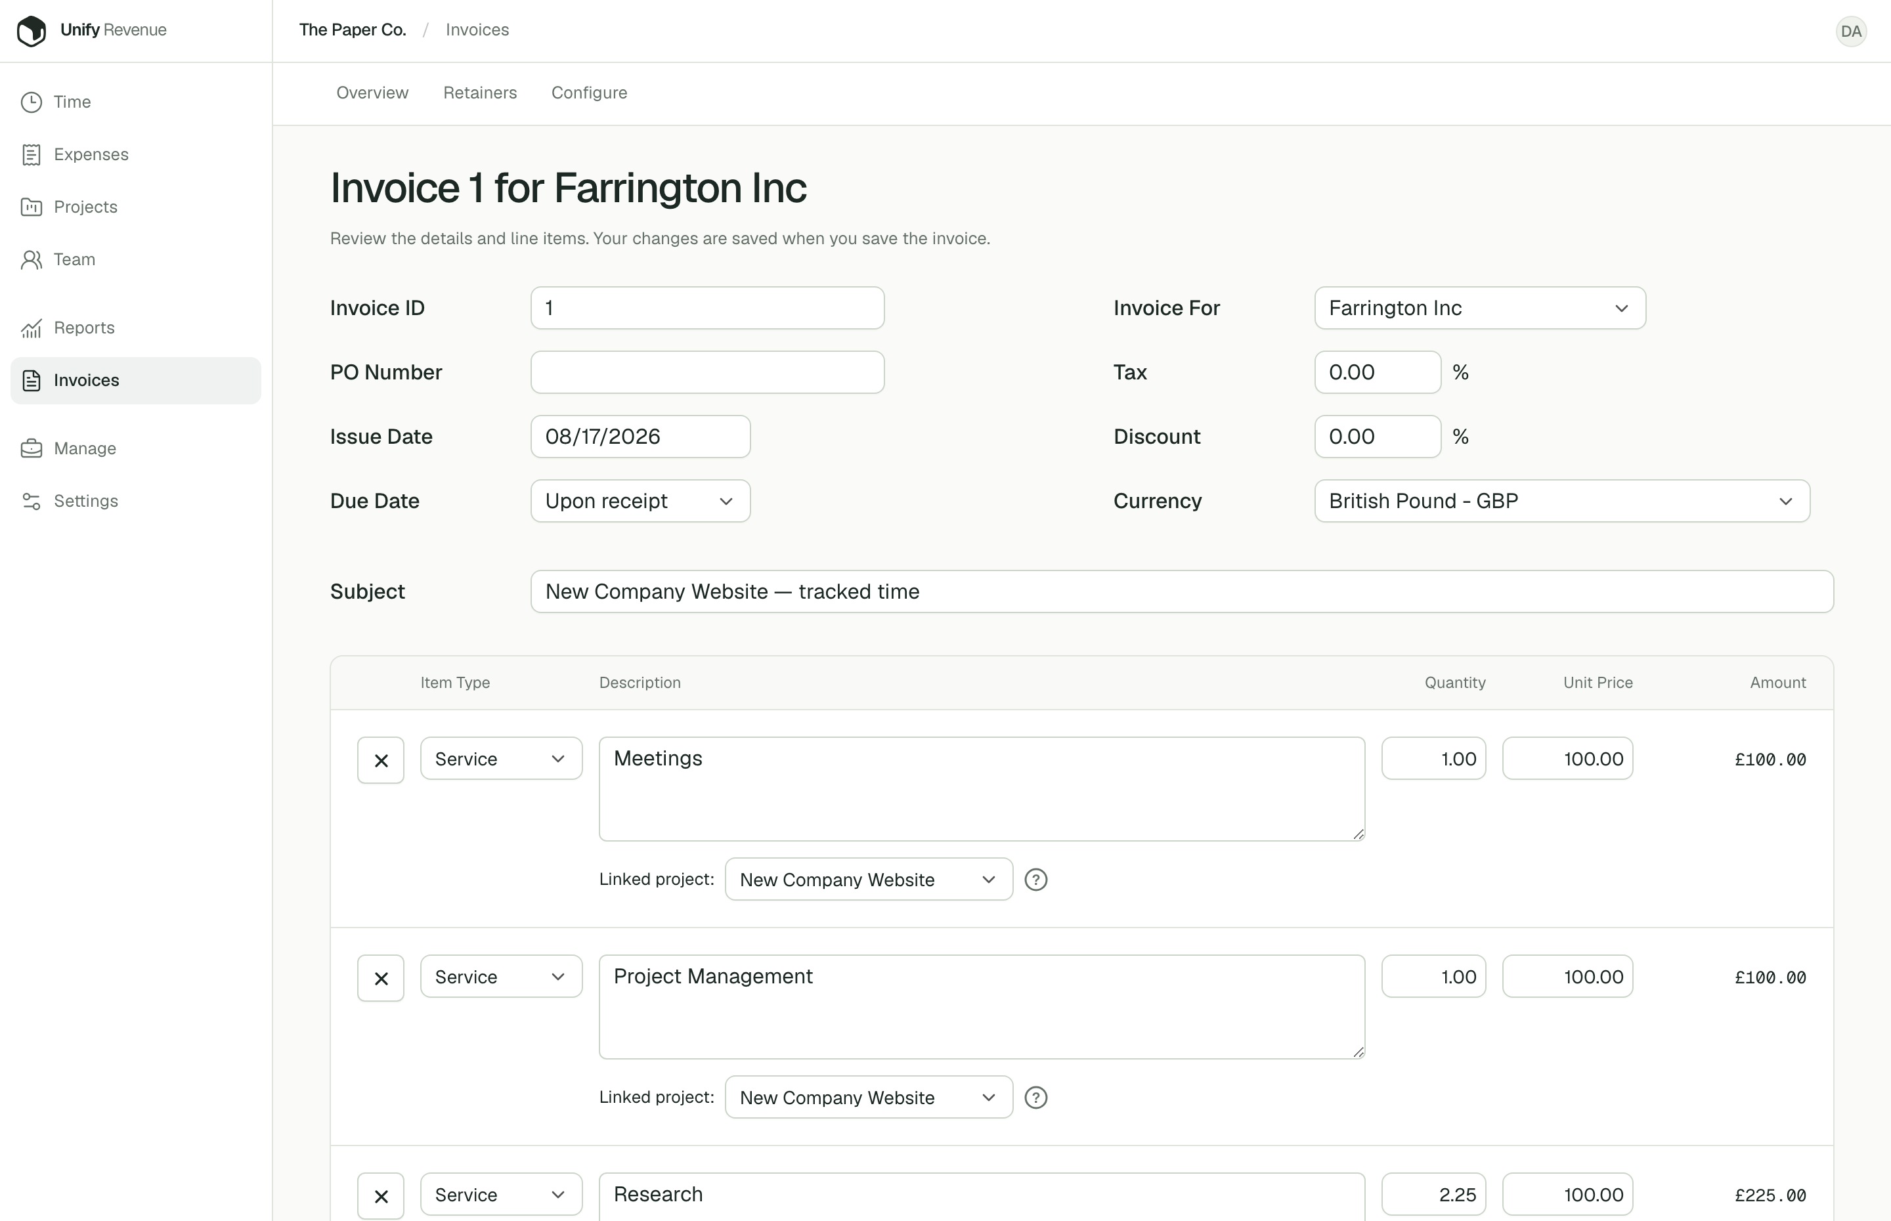Open the Invoice For client dropdown

coord(1479,309)
